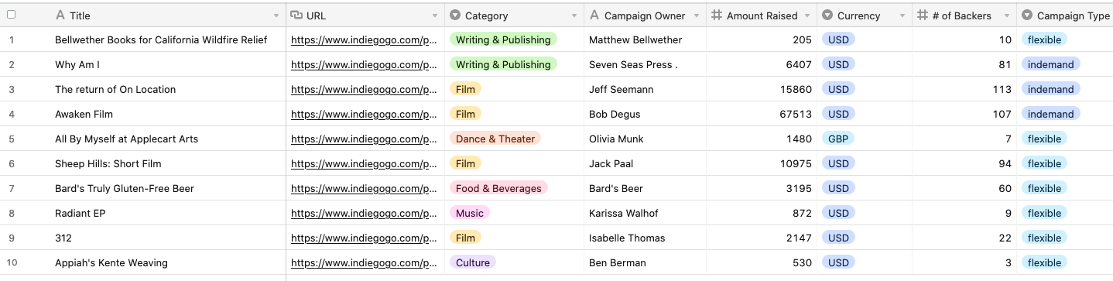
Task: Click the GBP currency tag
Action: click(838, 139)
